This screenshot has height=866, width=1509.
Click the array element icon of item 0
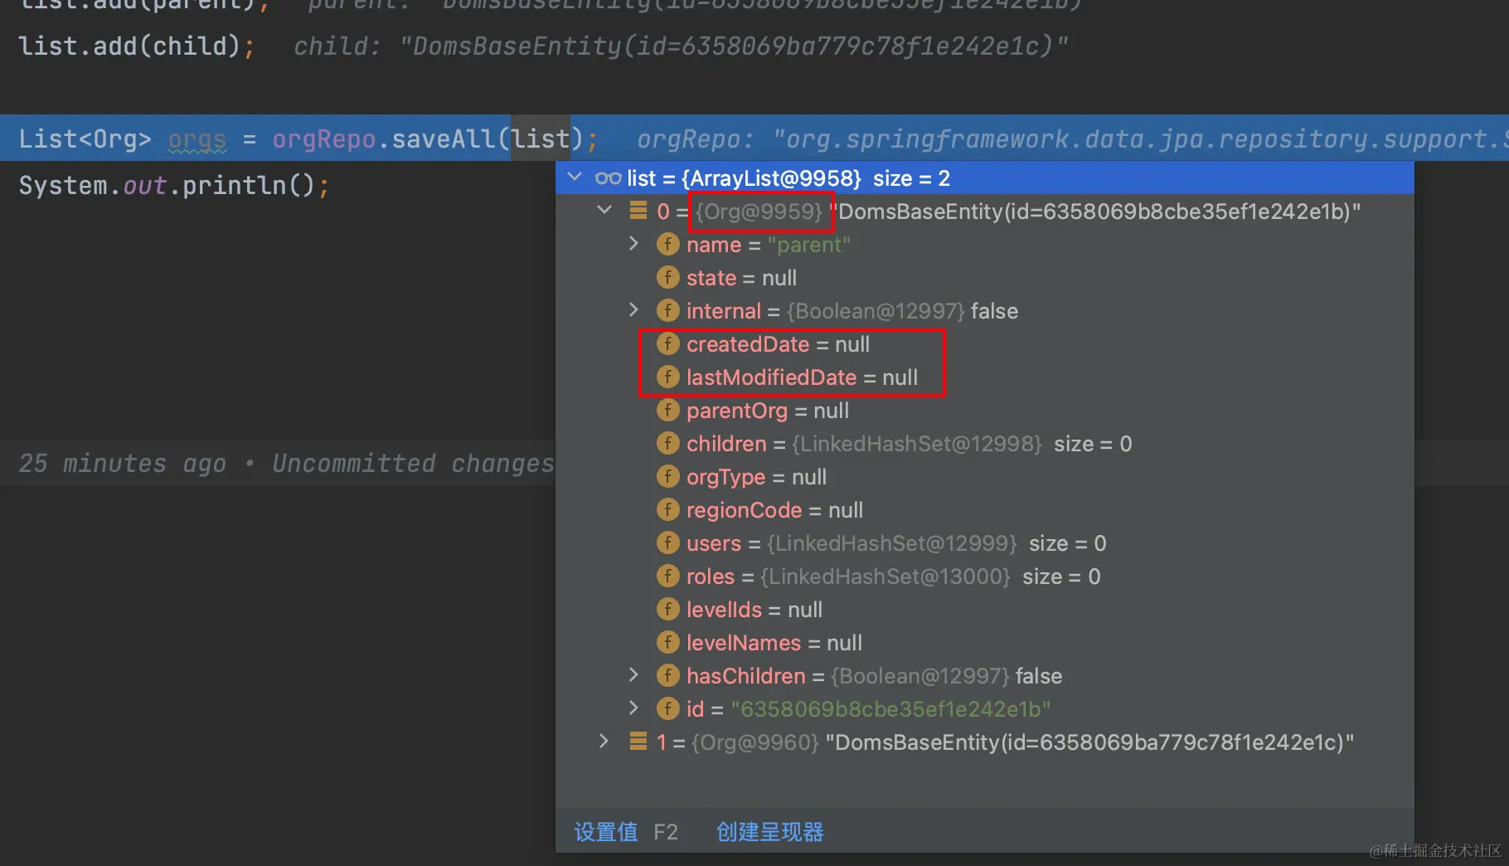point(638,211)
